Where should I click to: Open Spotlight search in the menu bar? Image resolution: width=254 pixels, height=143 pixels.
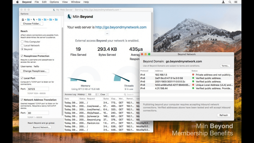pos(230,2)
